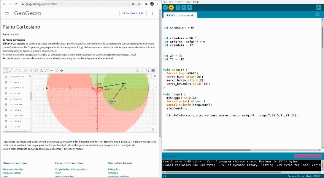Click Arduino Upload arrow button
This screenshot has height=178, width=324.
(x=171, y=8)
